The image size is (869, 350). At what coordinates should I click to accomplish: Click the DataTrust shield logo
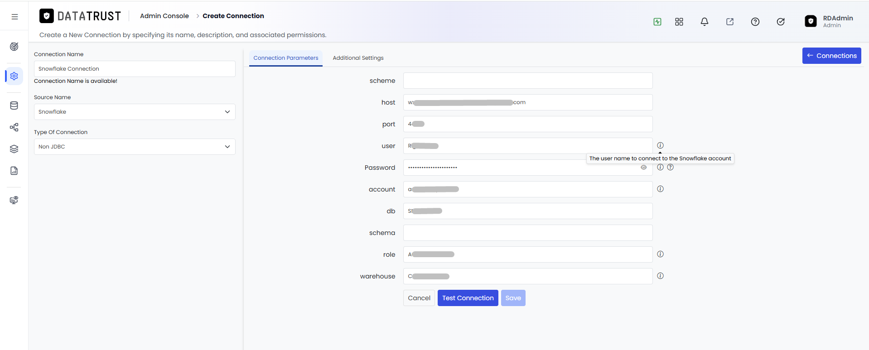(x=47, y=16)
